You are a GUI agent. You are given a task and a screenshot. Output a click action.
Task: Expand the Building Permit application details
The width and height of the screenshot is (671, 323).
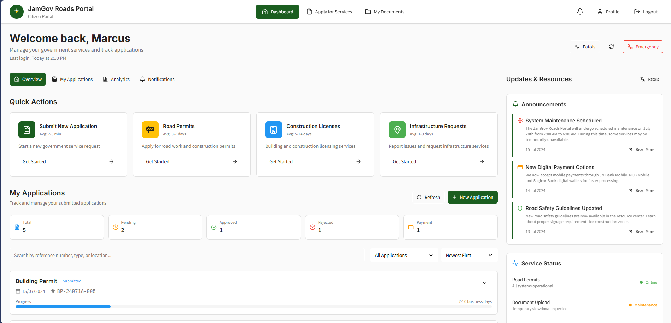point(485,283)
